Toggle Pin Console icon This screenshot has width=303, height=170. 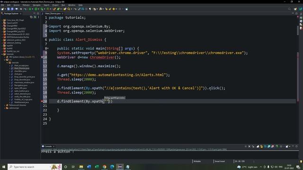(x=277, y=146)
